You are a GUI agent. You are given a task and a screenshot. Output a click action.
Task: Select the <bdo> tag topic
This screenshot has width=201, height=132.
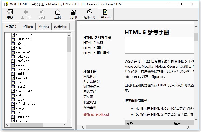pos(20,95)
